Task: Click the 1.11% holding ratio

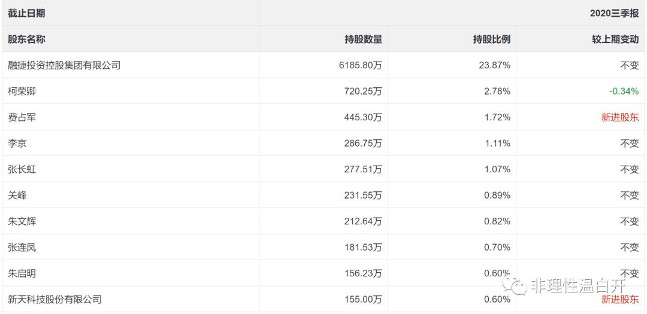Action: 497,144
